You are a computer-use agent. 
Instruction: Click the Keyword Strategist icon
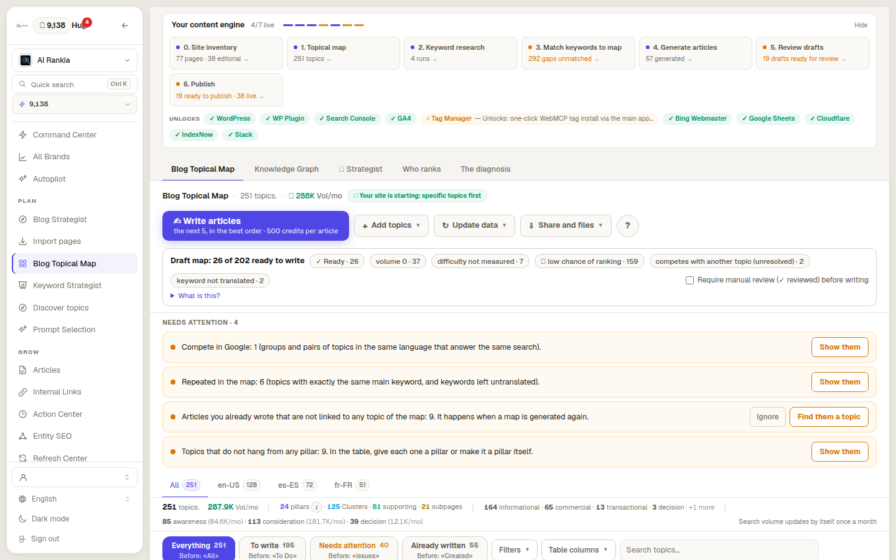coord(22,286)
